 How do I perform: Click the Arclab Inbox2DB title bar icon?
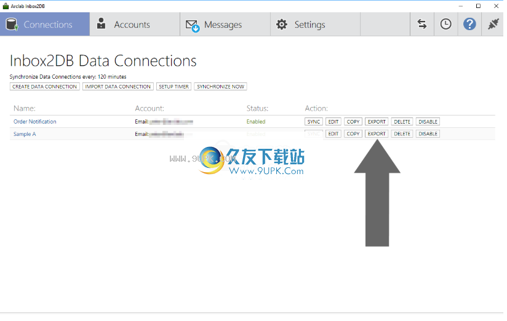[6, 6]
